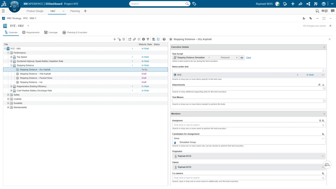The image size is (336, 189).
Task: Remove the Simul candidate search with X
Action: point(323,139)
